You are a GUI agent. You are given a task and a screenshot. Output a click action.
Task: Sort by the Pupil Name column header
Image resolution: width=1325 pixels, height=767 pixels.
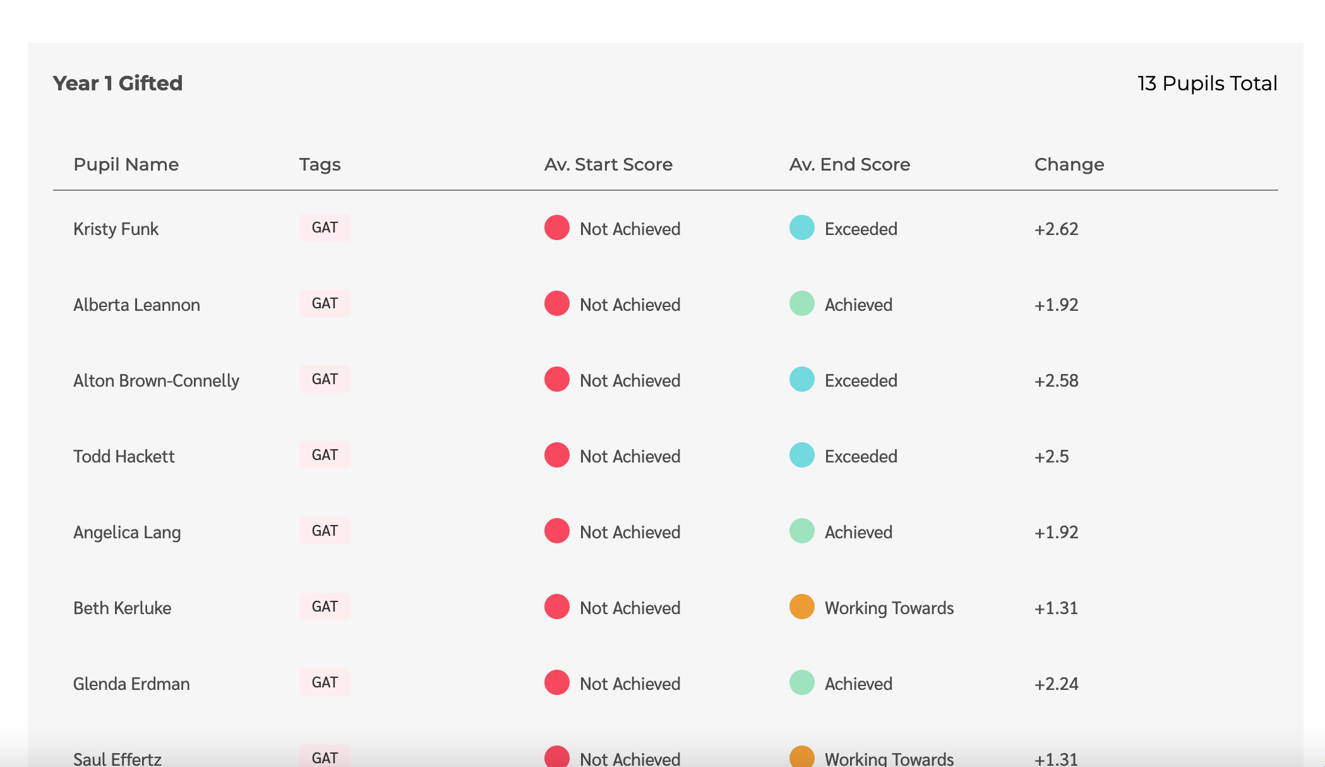coord(126,164)
